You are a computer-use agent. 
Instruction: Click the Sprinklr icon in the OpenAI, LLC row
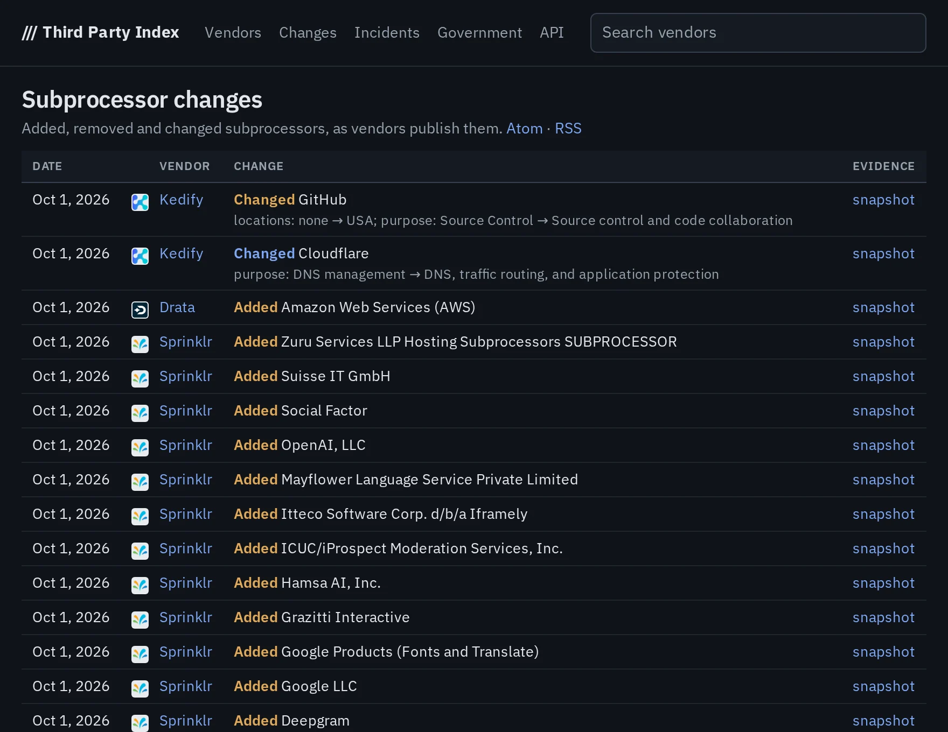pos(140,448)
